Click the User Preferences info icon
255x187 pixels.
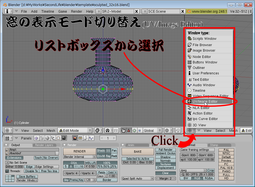[189, 73]
